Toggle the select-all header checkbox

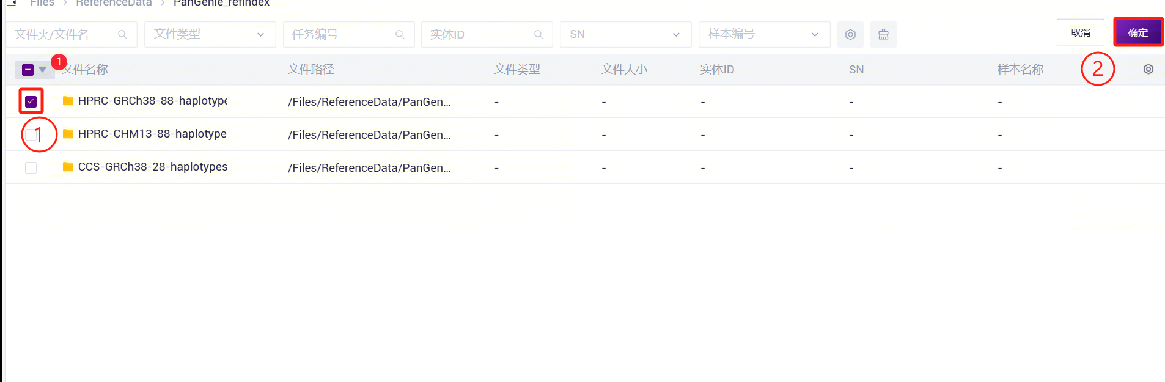(x=28, y=70)
